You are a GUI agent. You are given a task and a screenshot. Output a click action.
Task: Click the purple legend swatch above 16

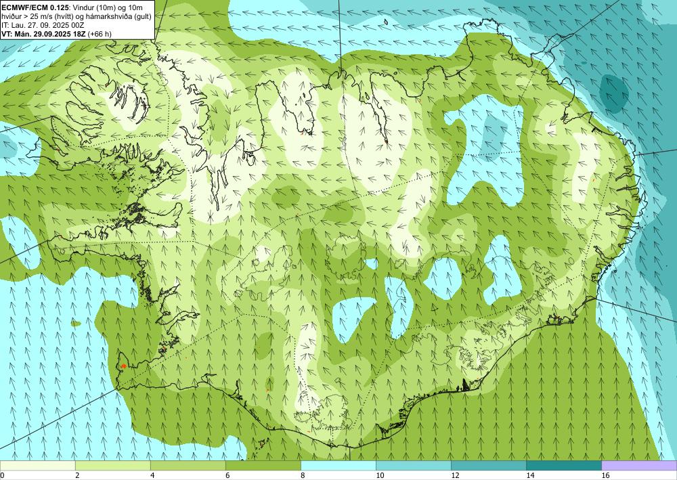tap(639, 466)
